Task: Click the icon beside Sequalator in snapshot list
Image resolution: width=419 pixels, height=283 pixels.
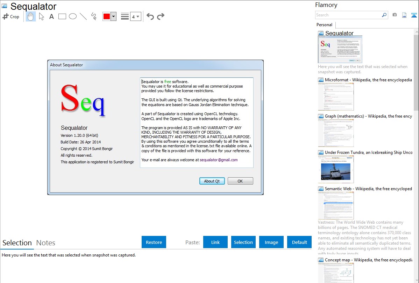Action: pyautogui.click(x=321, y=33)
